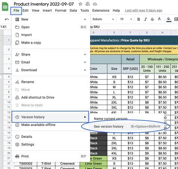Click the Retail header cell
The width and height of the screenshot is (178, 169).
[x=130, y=59]
